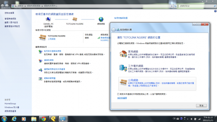Click the 網路和共用中心 breadcrumb segment
Image resolution: width=217 pixels, height=122 pixels.
[x=51, y=6]
